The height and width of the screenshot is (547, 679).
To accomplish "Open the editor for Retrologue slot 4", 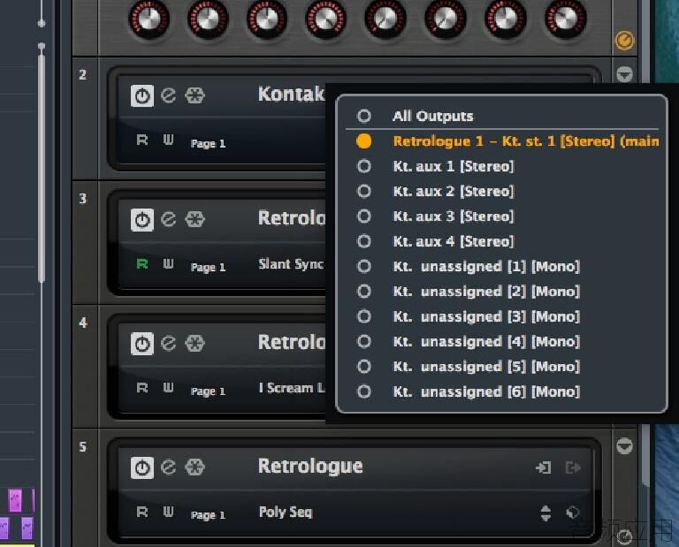I will 169,344.
